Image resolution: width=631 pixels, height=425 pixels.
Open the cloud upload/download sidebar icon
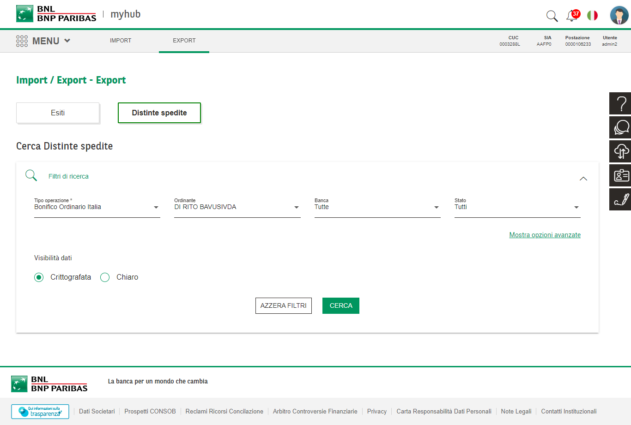(620, 151)
